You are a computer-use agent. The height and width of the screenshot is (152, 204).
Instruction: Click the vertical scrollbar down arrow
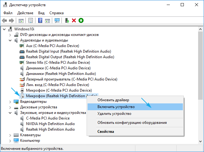click(201, 141)
